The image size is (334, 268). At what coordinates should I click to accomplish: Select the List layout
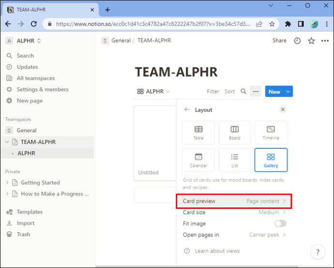tap(234, 160)
